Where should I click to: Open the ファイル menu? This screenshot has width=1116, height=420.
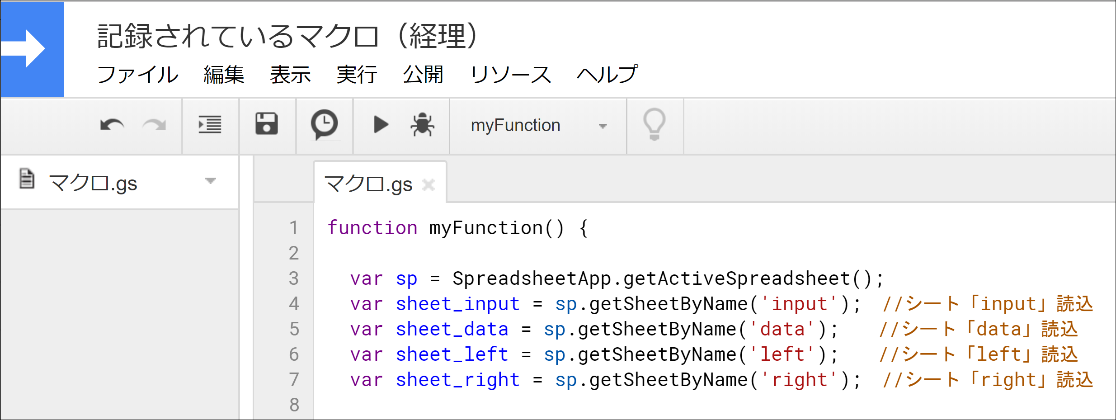(x=138, y=75)
